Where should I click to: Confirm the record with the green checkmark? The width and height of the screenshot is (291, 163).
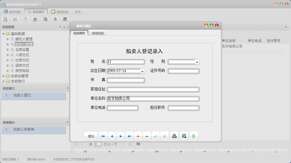pos(156,136)
